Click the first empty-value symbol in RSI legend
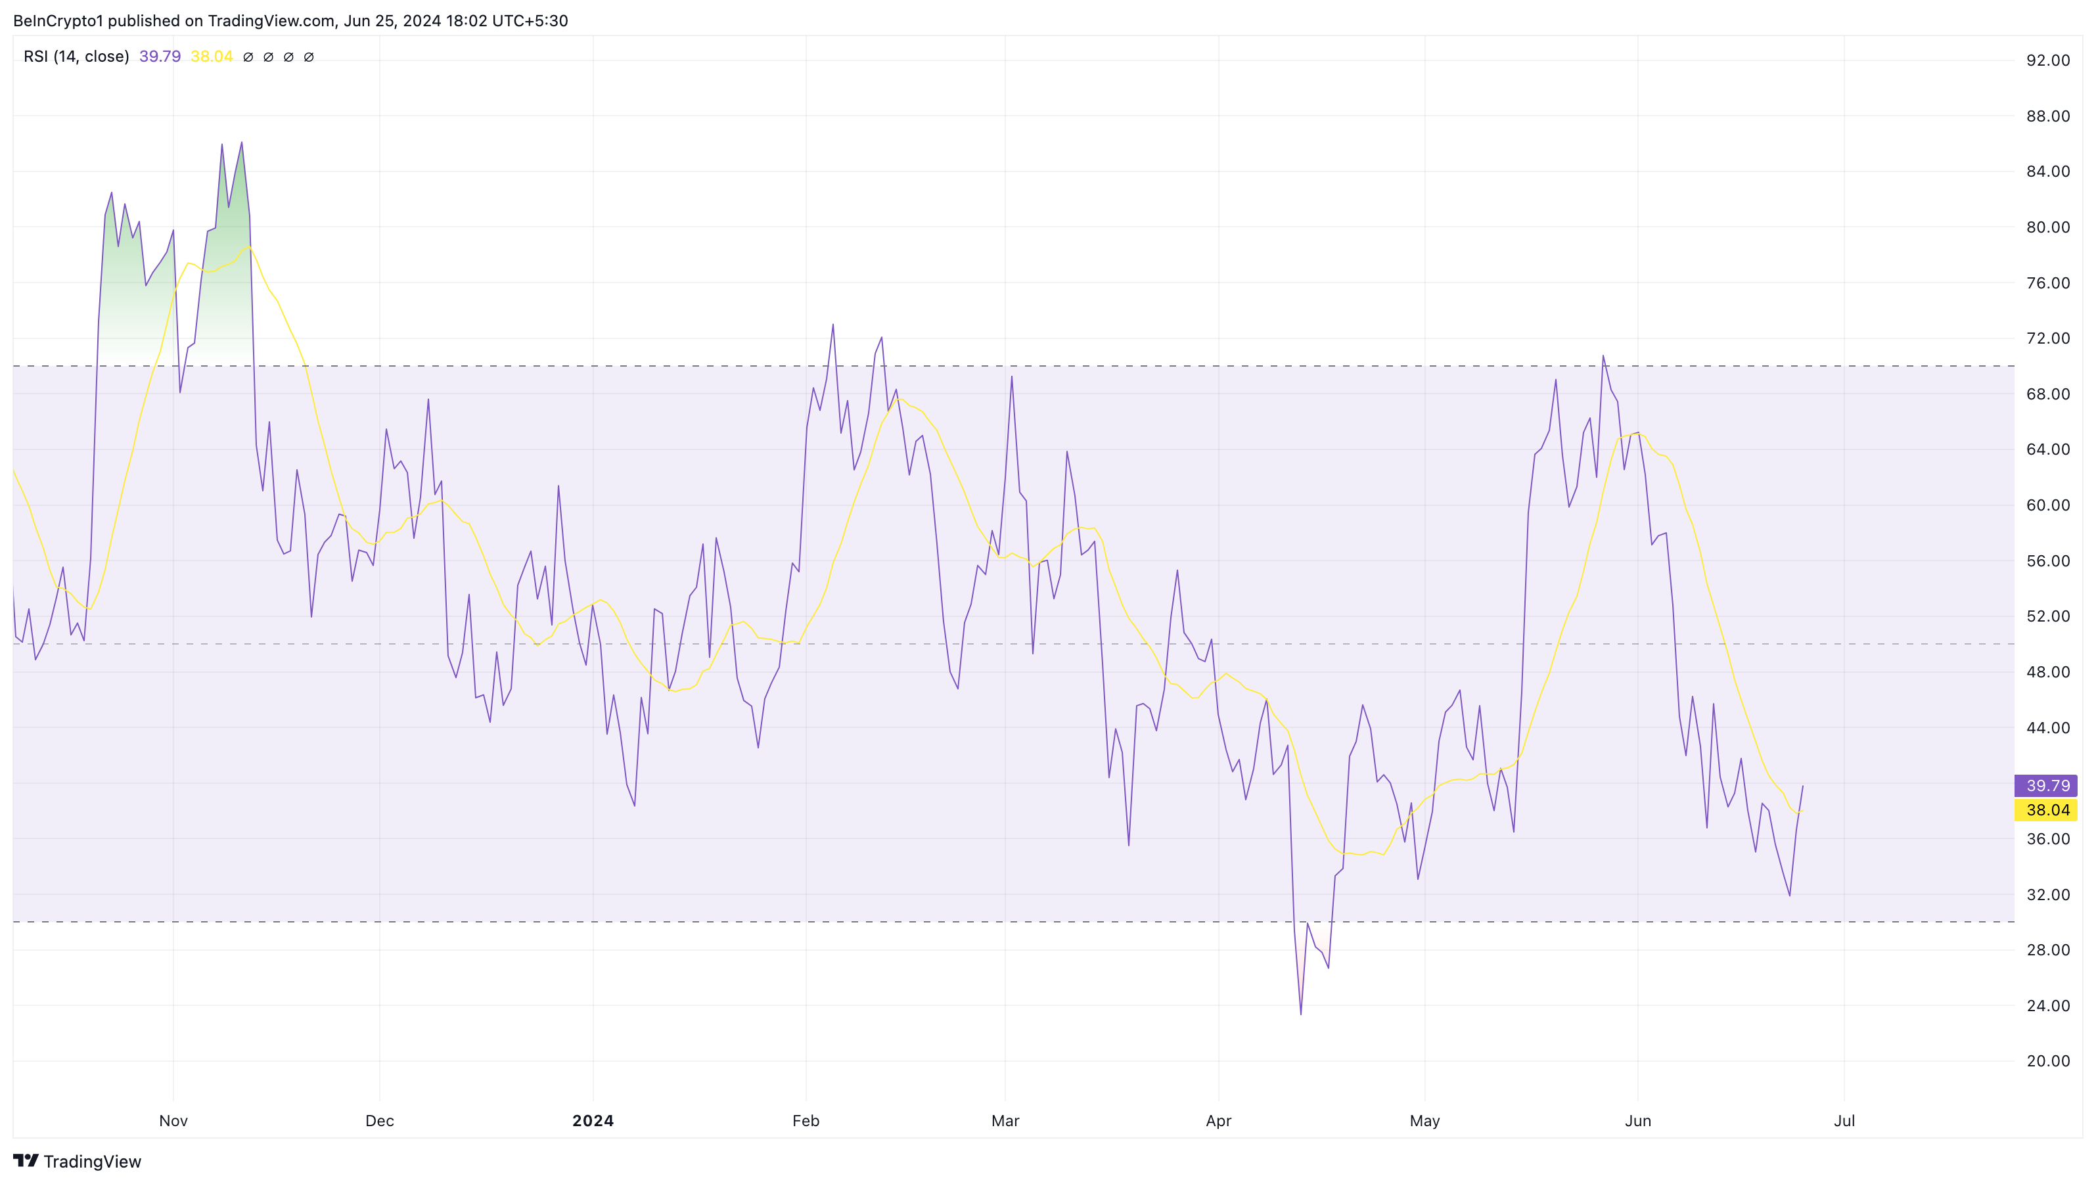The width and height of the screenshot is (2096, 1184). [x=248, y=57]
